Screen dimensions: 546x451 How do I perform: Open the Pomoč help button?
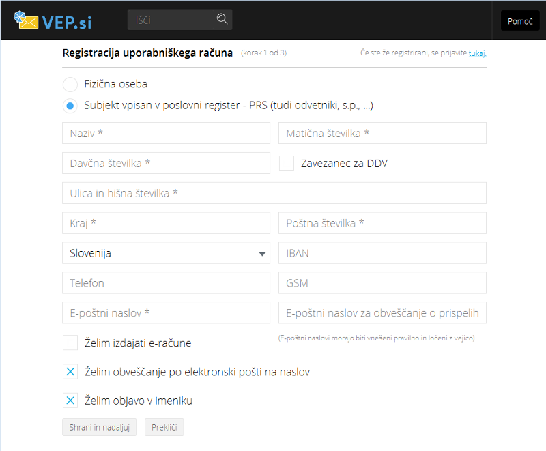520,21
